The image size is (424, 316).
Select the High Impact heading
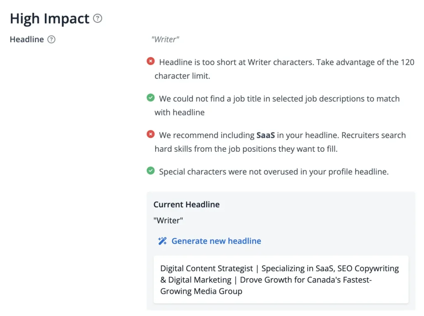49,18
